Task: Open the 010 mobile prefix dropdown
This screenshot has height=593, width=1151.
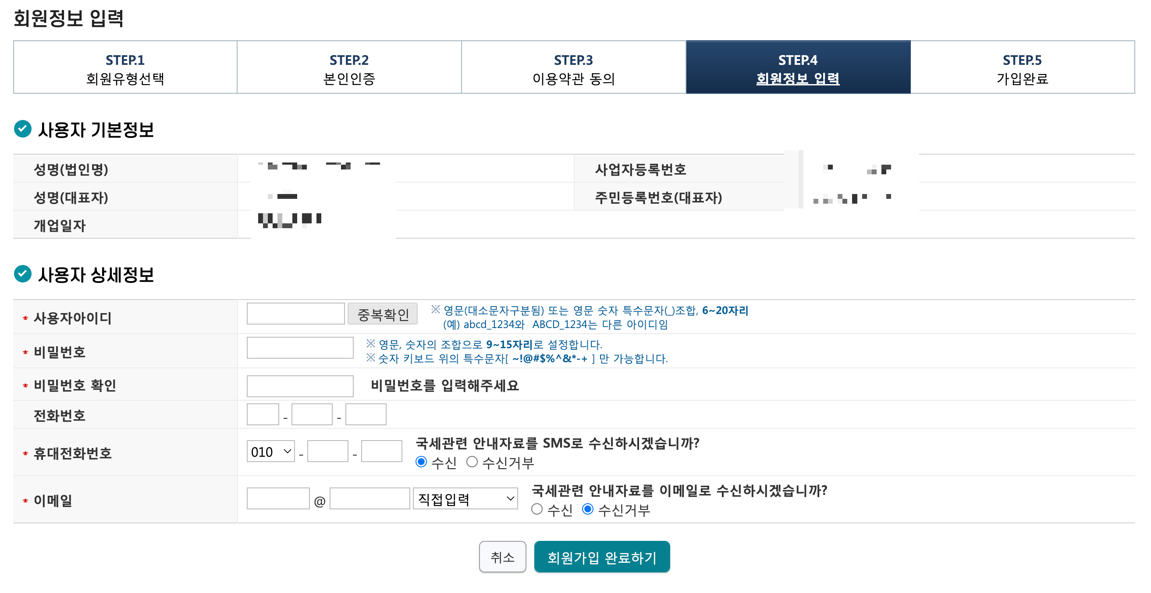Action: tap(270, 452)
